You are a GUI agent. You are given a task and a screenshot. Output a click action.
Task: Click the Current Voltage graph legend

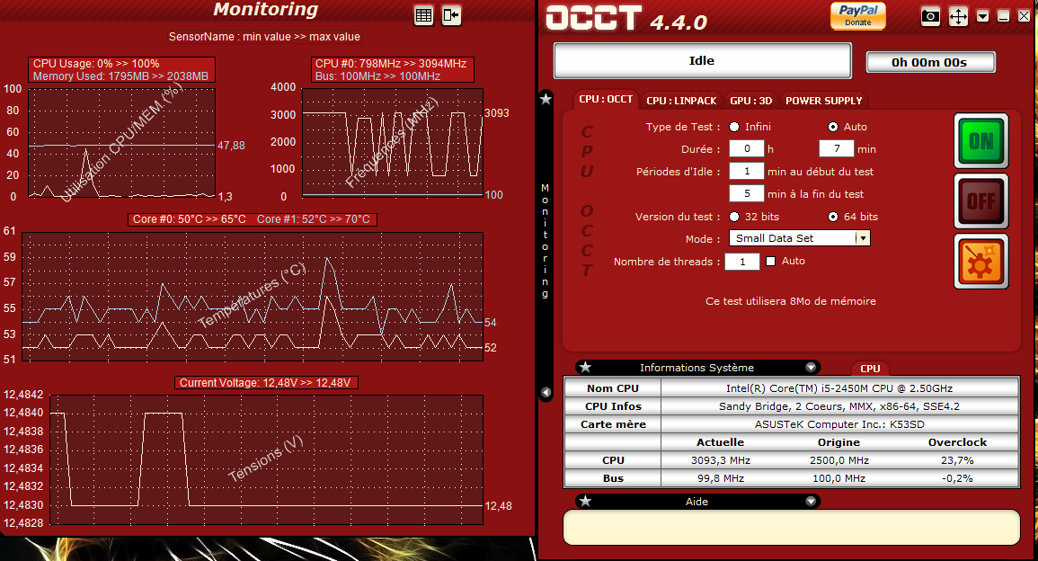[x=265, y=383]
